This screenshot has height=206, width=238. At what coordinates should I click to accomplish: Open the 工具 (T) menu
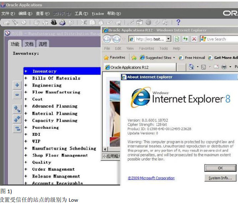(x=81, y=14)
